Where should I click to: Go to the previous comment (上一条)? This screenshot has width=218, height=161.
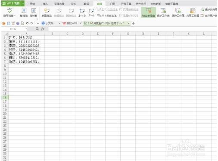tap(82, 12)
